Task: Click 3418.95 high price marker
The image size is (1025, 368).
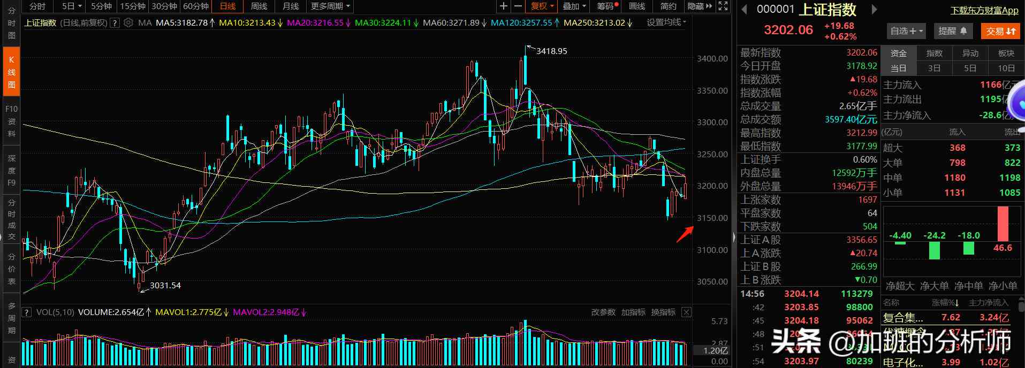Action: 551,51
